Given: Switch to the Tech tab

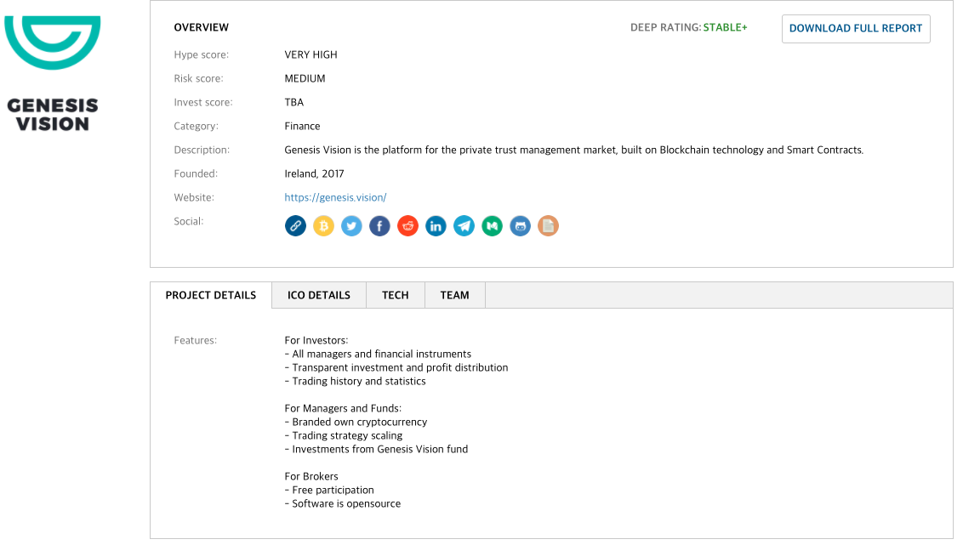Looking at the screenshot, I should 396,295.
